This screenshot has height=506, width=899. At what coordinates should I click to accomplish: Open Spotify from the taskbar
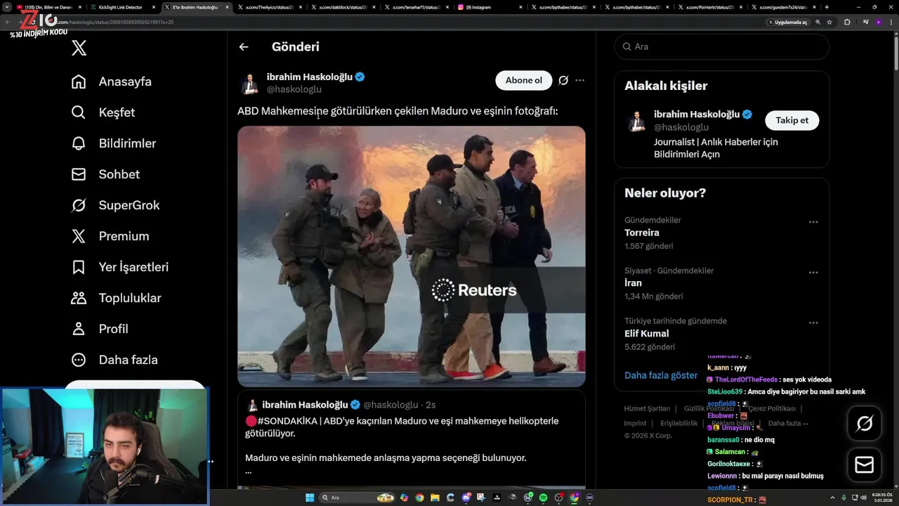coord(544,498)
